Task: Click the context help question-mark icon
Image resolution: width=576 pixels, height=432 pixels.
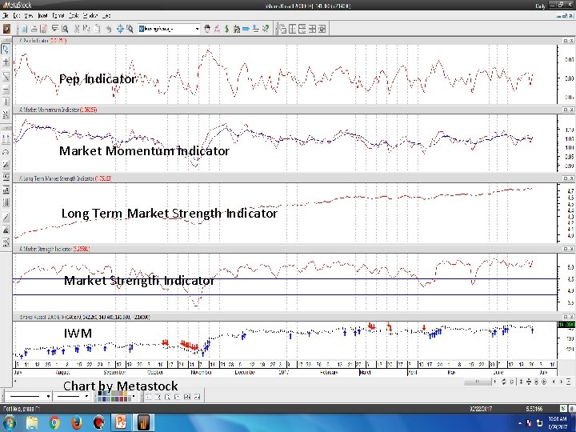Action: click(x=266, y=29)
